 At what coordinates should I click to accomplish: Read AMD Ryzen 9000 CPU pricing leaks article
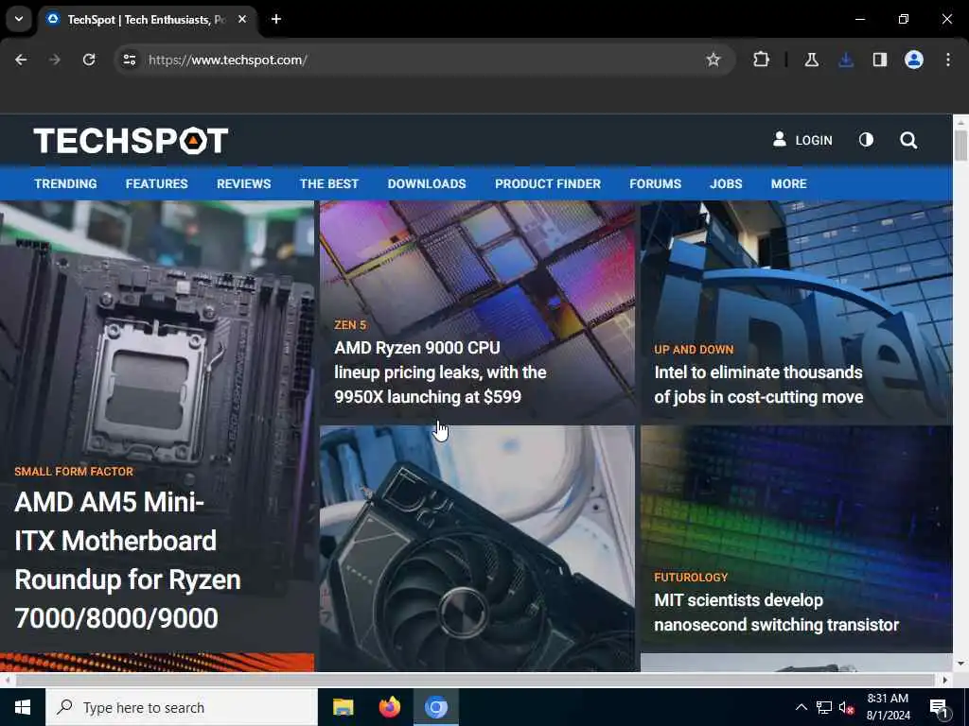[440, 372]
